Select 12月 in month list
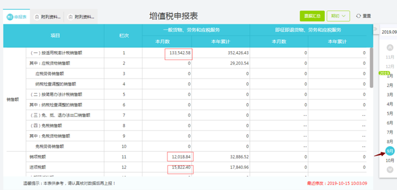The height and width of the screenshot is (190, 397). [x=390, y=67]
